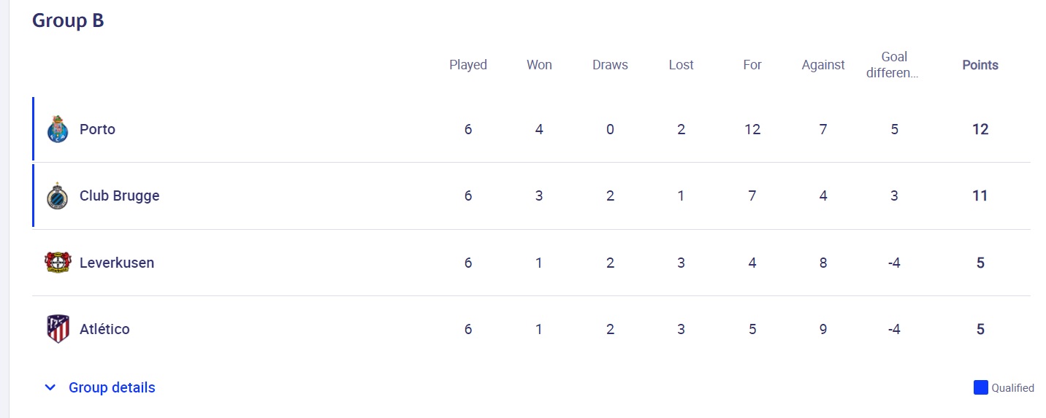
Task: Click the Points column header
Action: pyautogui.click(x=980, y=65)
